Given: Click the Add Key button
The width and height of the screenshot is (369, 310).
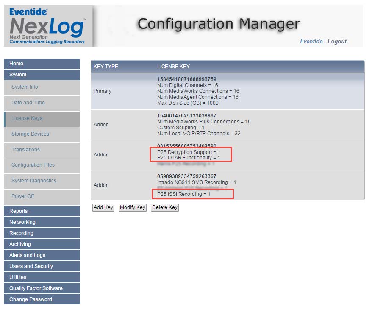Looking at the screenshot, I should click(103, 207).
